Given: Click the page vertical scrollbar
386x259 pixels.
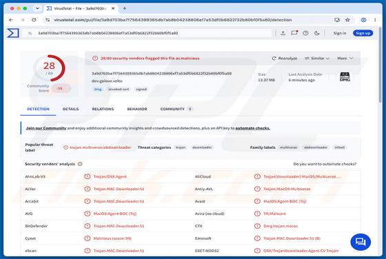Looking at the screenshot, I should click(x=380, y=64).
